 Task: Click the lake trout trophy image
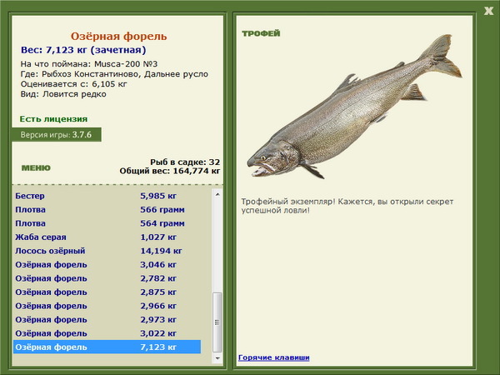coord(354,107)
